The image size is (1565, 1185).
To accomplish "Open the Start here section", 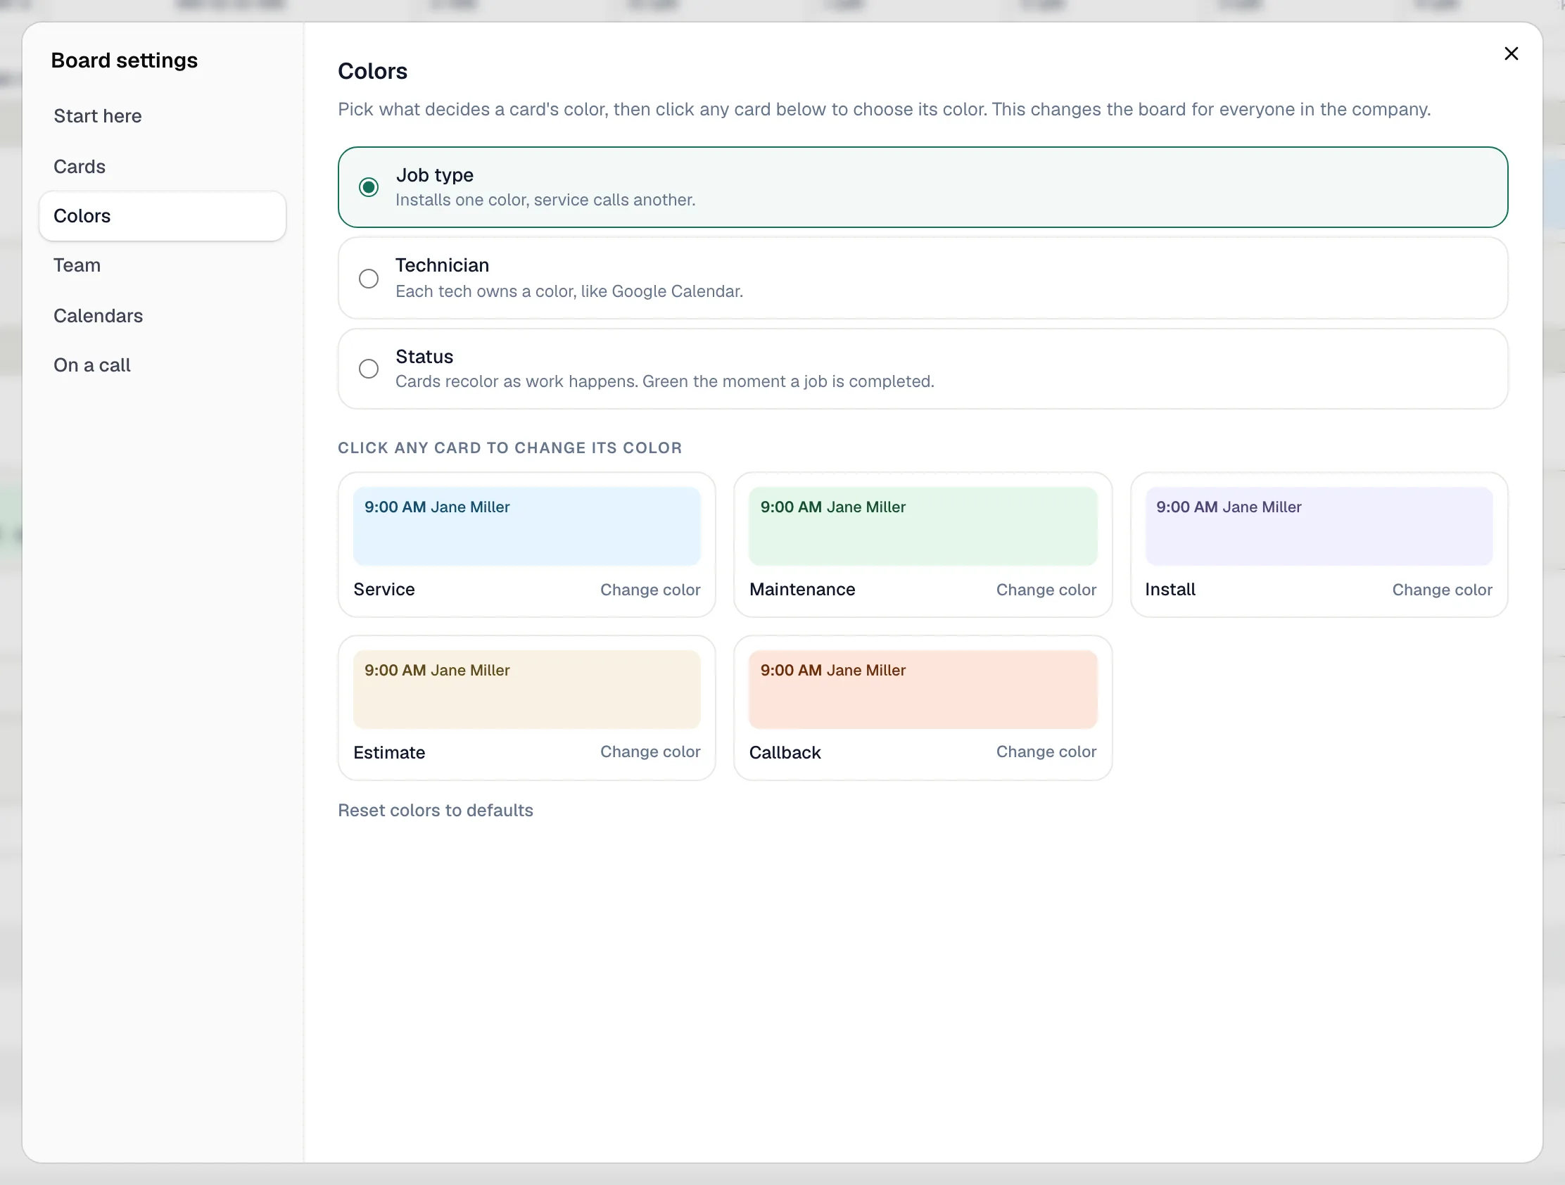I will pyautogui.click(x=163, y=116).
